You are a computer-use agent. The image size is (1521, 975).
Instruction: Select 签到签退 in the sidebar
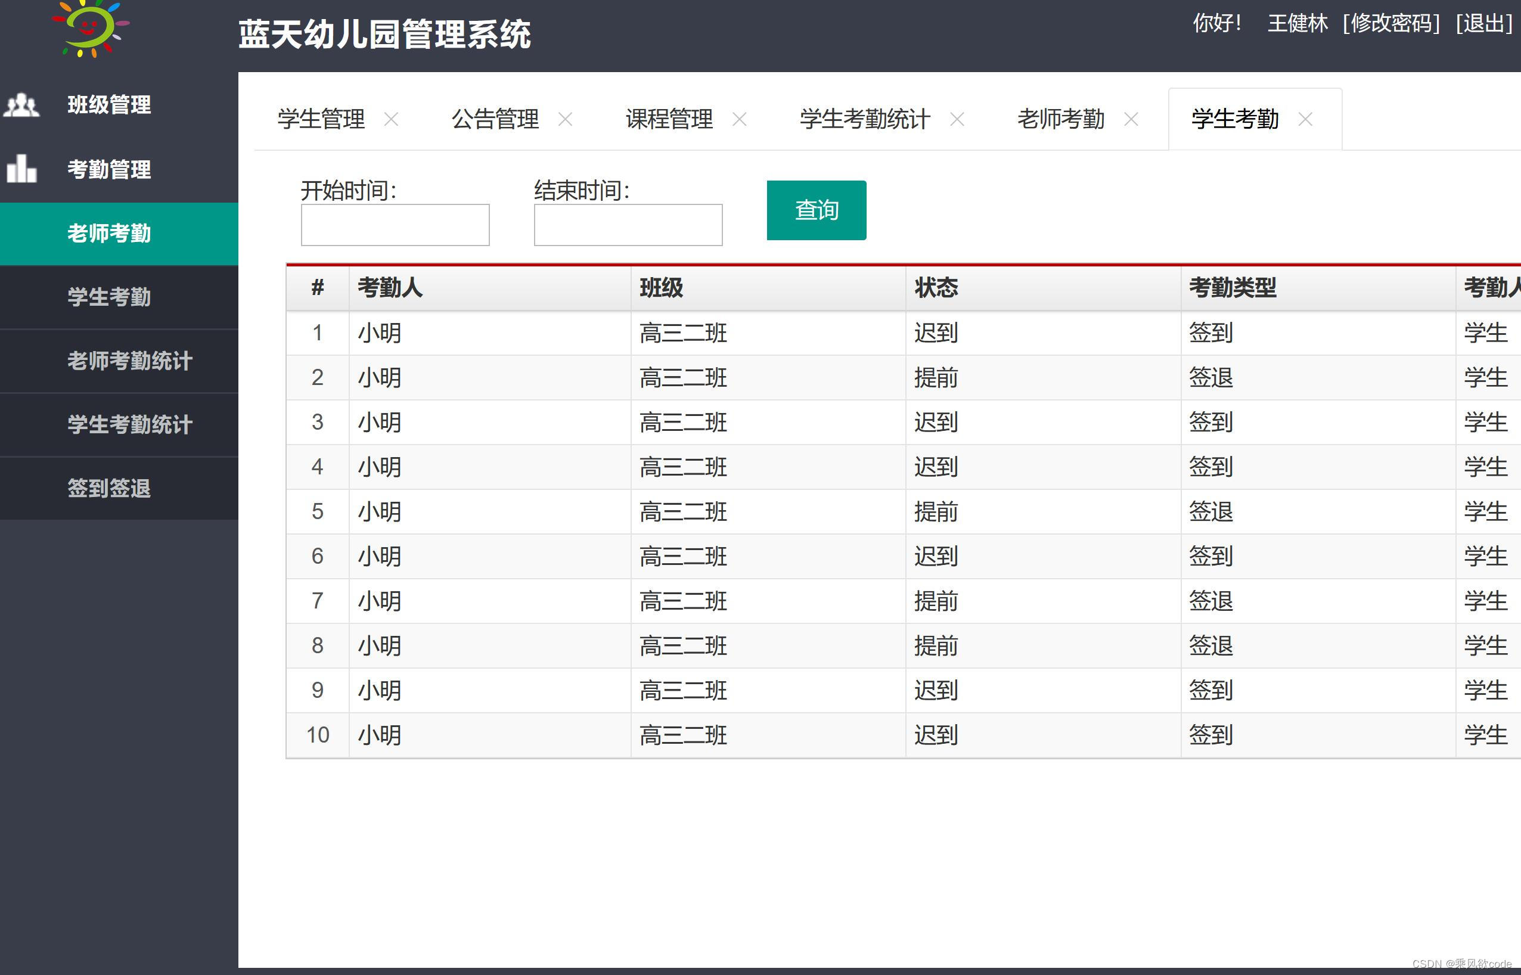(x=109, y=488)
